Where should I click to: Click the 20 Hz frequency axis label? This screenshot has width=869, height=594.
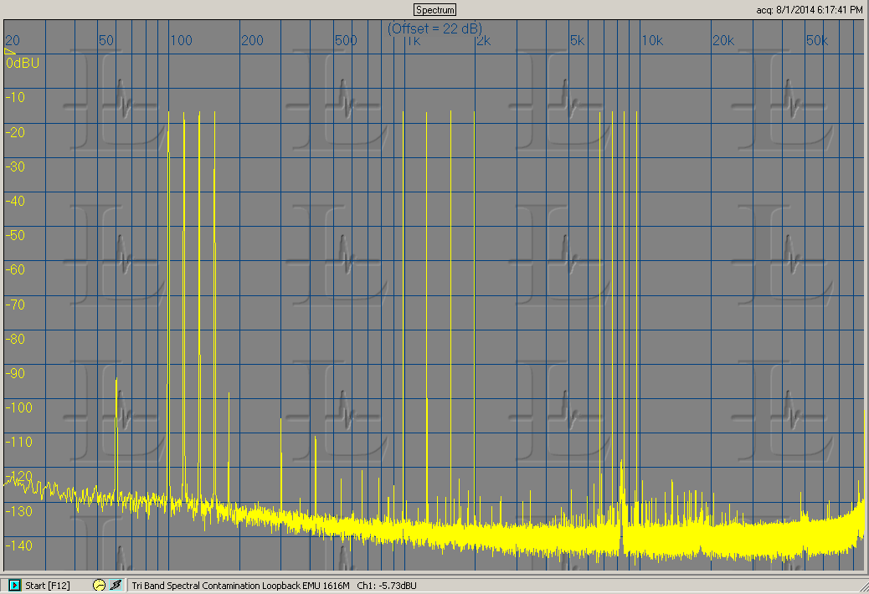(x=13, y=40)
